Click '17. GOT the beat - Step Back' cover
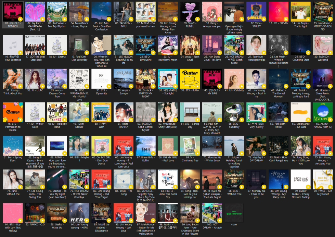This screenshot has height=237, width=335. point(35,45)
